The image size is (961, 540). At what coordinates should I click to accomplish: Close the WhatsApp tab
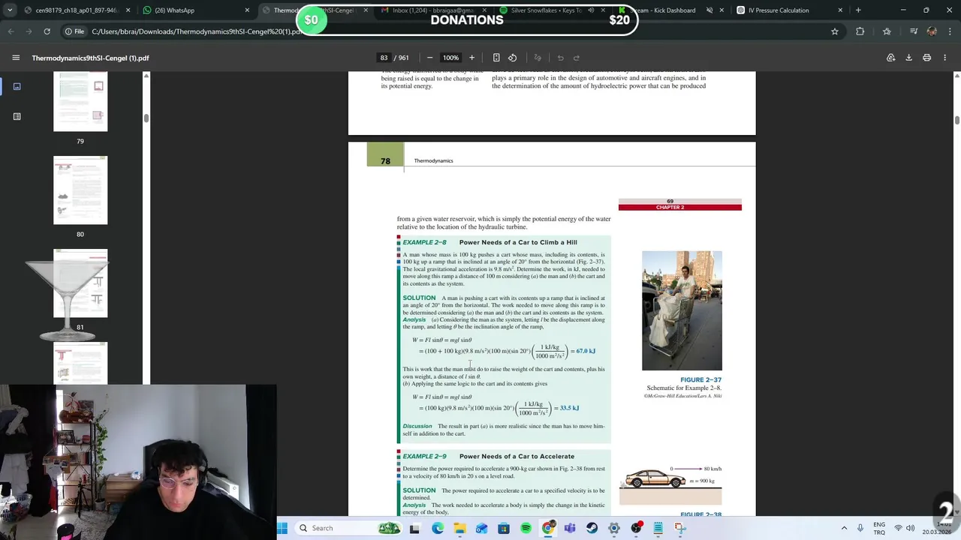tap(247, 10)
